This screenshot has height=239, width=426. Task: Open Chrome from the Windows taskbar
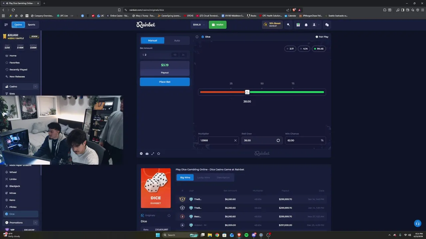(217, 235)
